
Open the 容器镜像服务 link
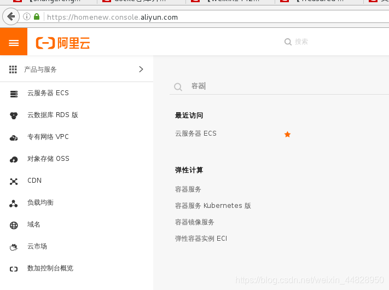pos(195,222)
